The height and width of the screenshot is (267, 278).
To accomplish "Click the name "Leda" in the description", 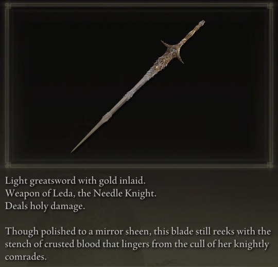I will (x=63, y=194).
